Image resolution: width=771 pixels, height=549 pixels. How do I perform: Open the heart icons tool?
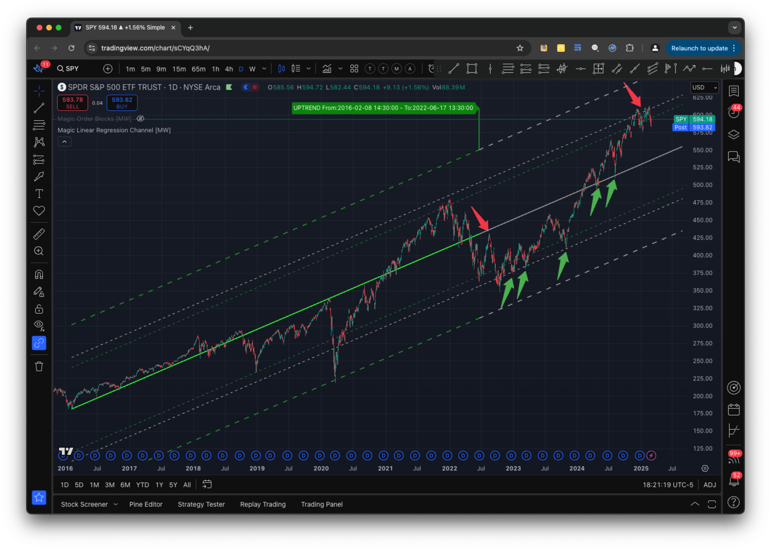pos(39,210)
